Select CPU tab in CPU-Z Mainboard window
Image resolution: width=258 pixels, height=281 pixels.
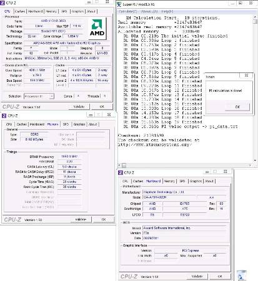pyautogui.click(x=126, y=181)
